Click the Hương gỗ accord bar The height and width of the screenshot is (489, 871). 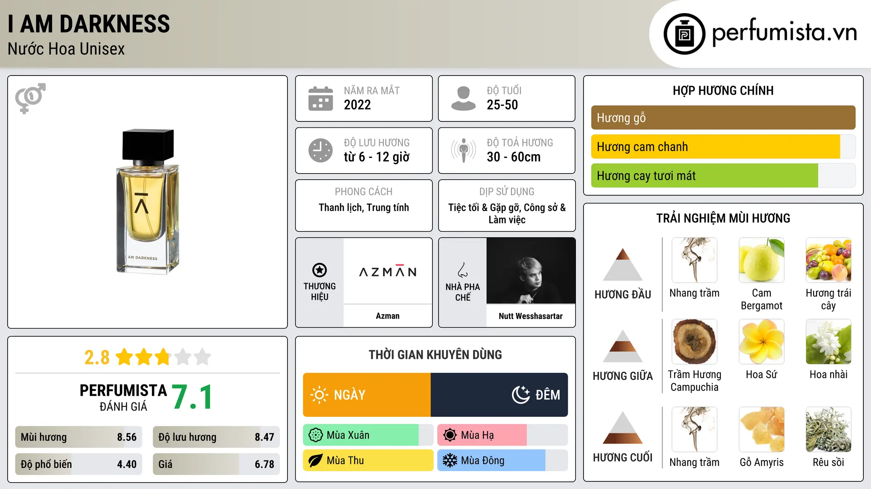[723, 118]
